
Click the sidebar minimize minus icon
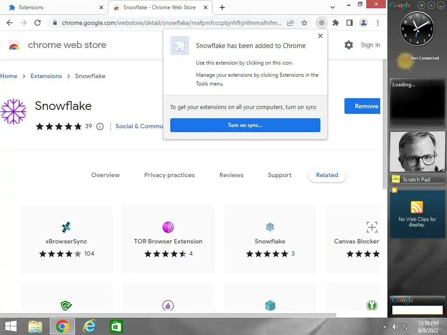pyautogui.click(x=440, y=5)
